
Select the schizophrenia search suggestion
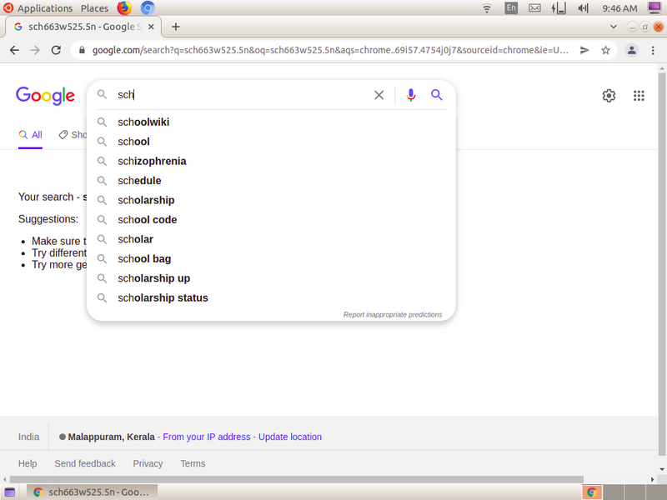tap(152, 161)
